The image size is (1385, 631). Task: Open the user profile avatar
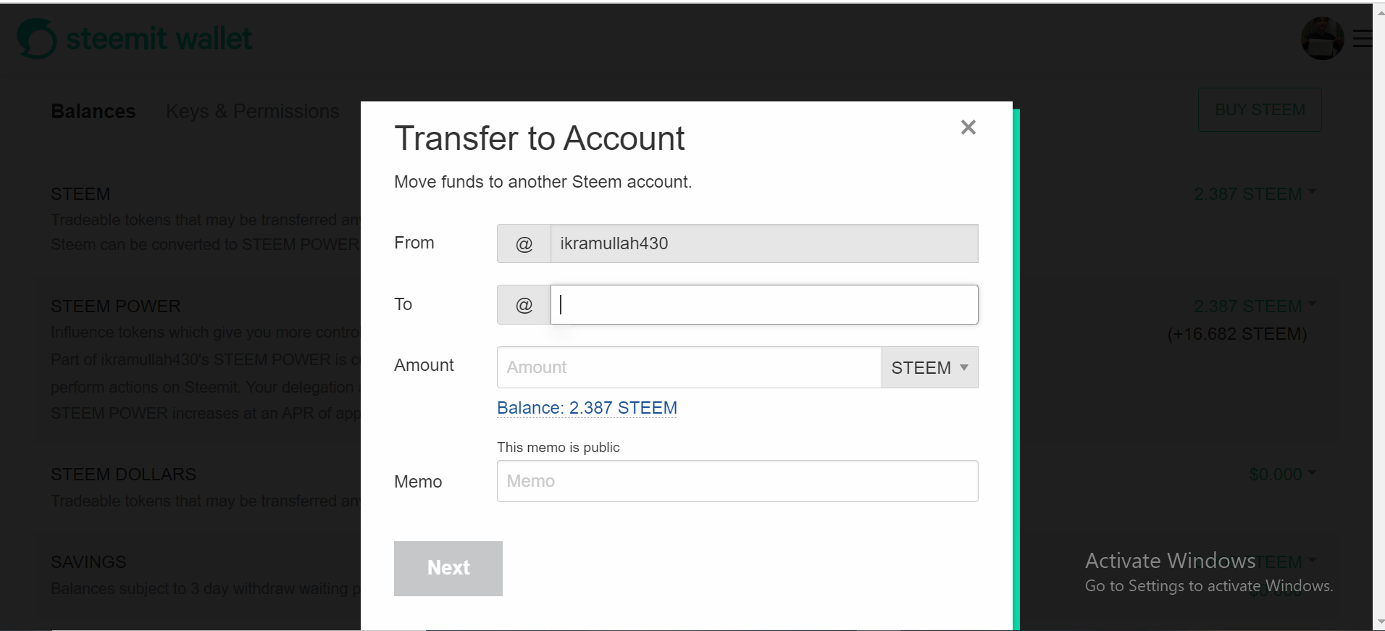[x=1322, y=38]
